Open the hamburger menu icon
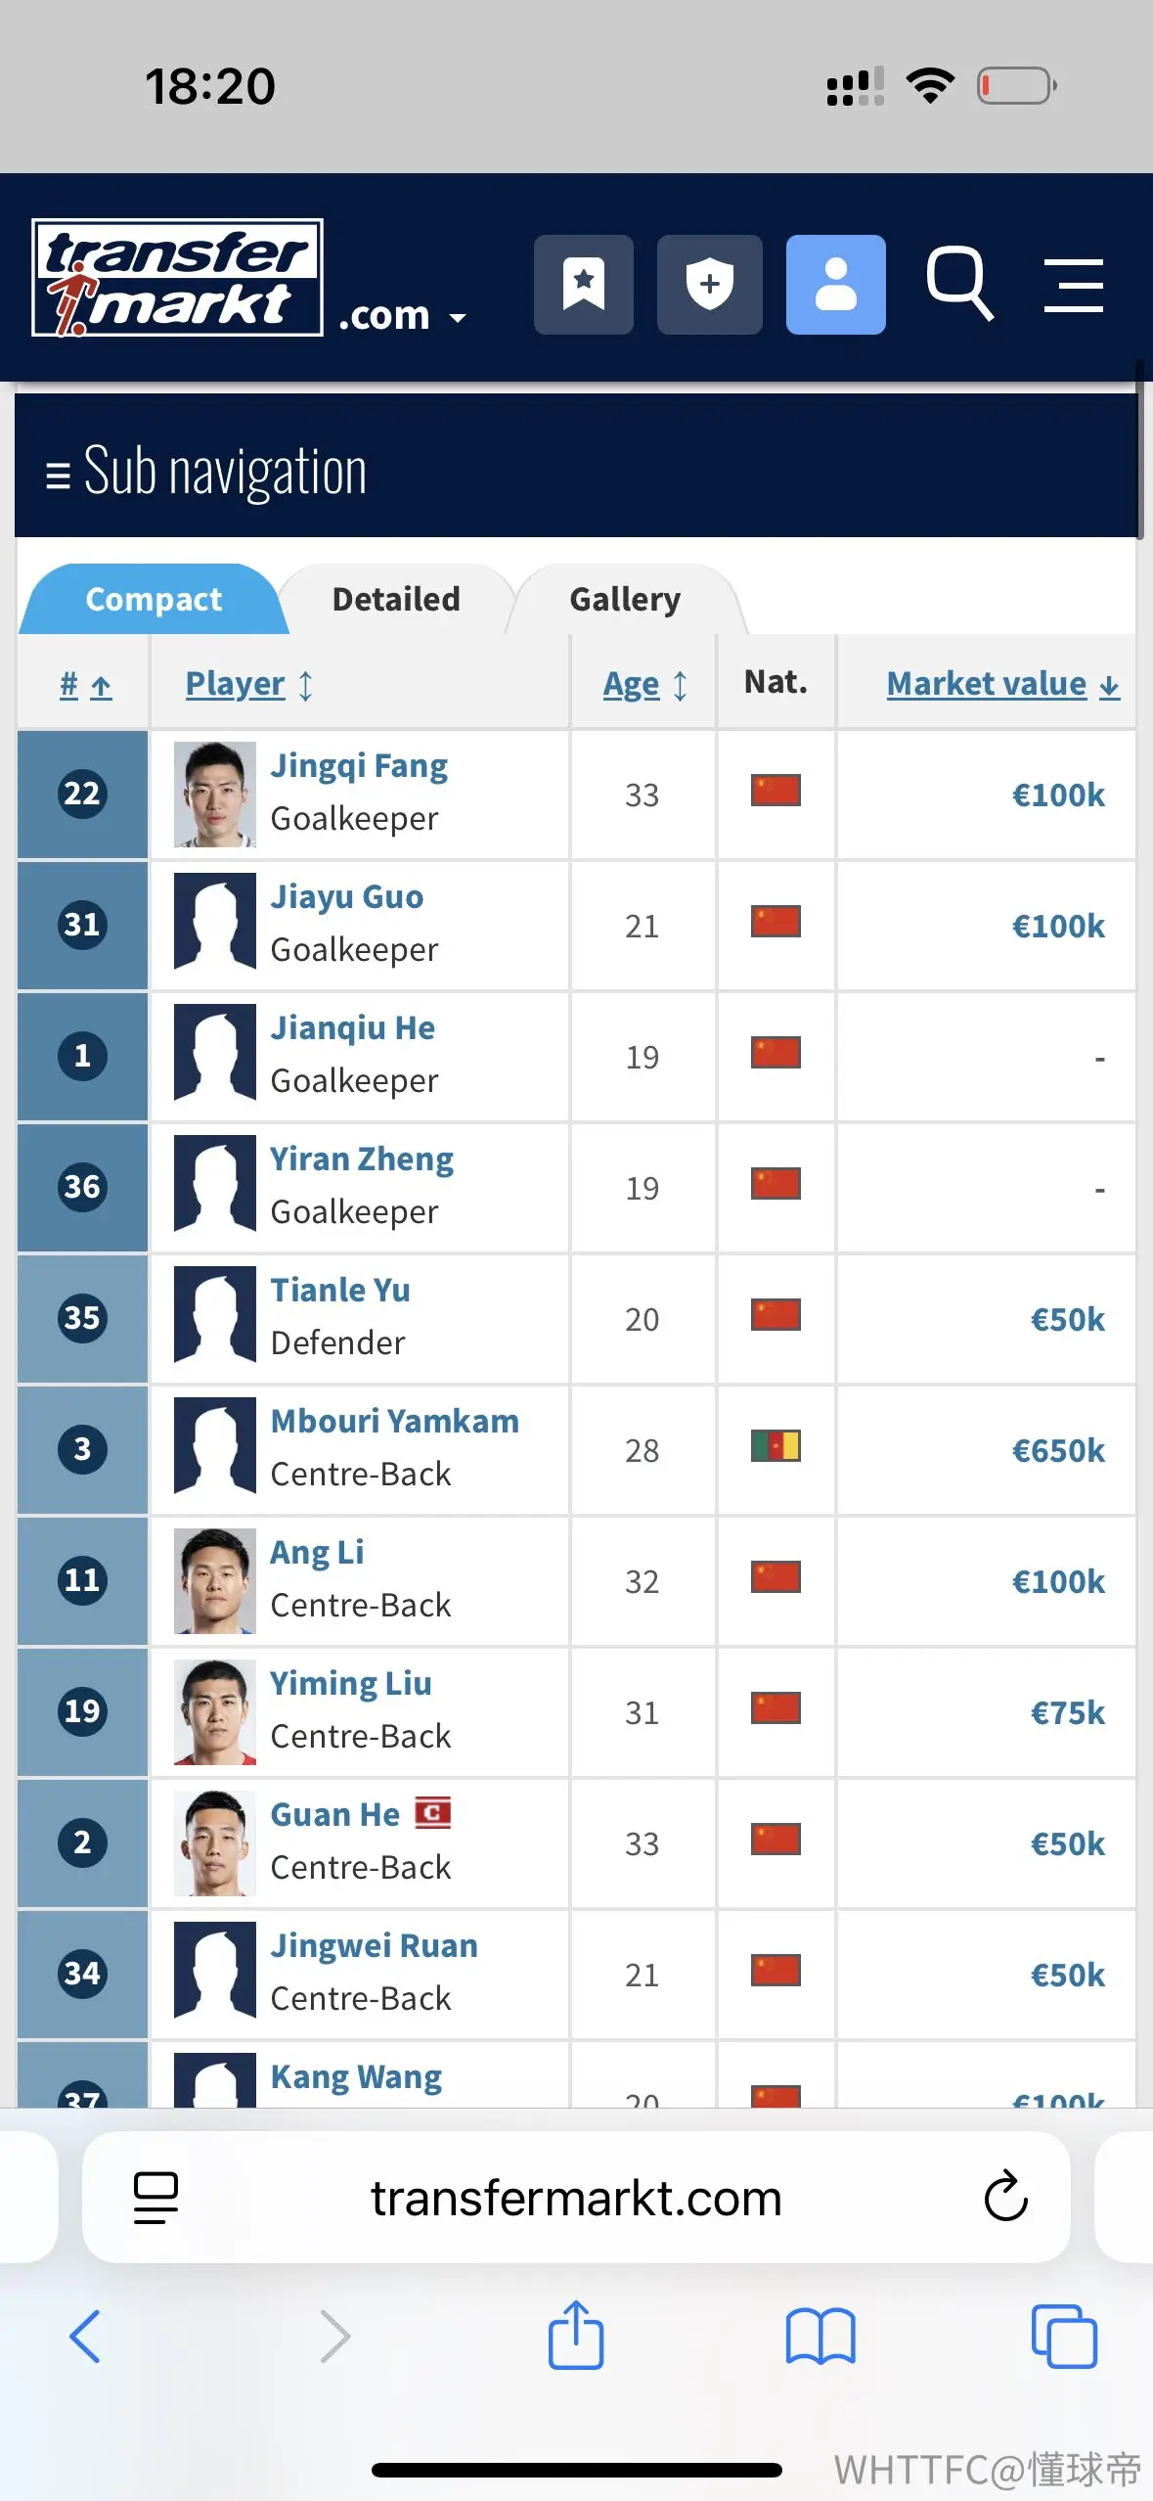 pyautogui.click(x=1074, y=285)
